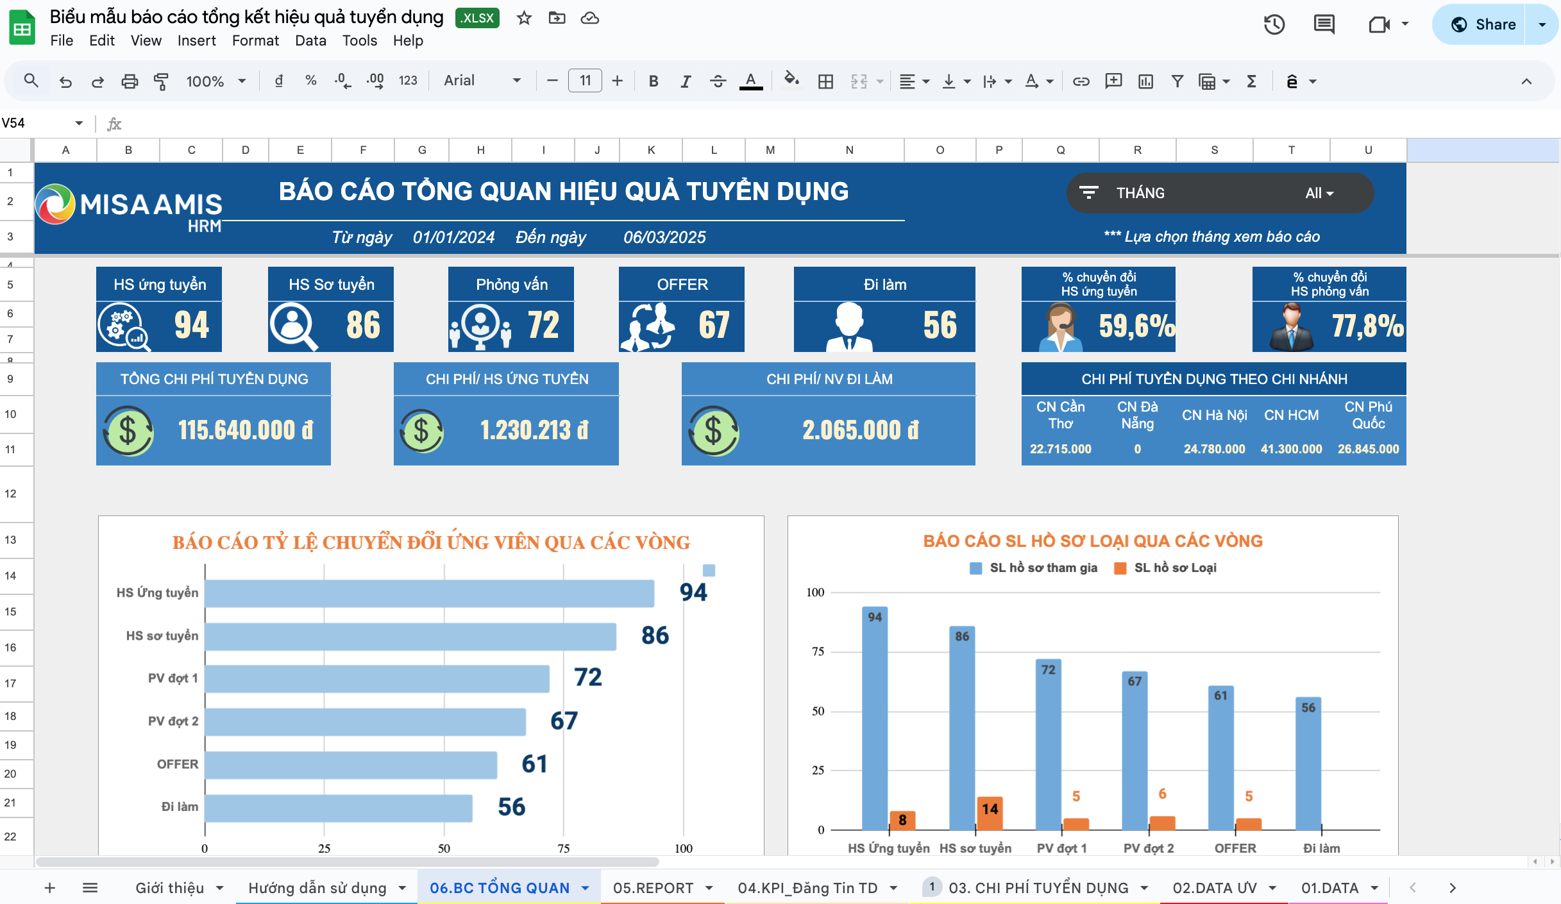Star this spreadsheet document
Screen dimensions: 1561x904
pos(524,18)
